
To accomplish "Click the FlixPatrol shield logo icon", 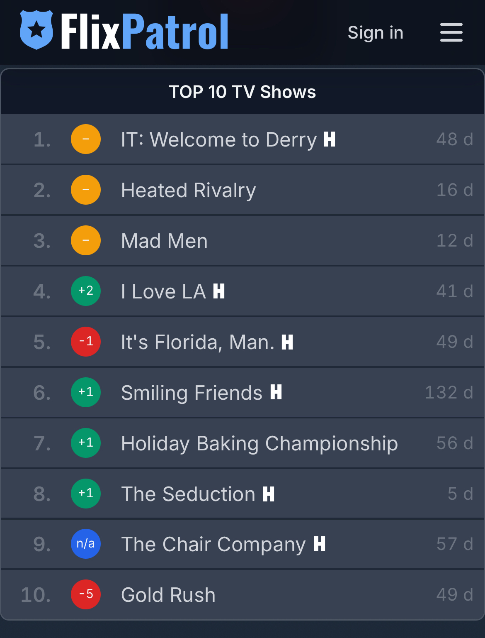I will [x=36, y=30].
